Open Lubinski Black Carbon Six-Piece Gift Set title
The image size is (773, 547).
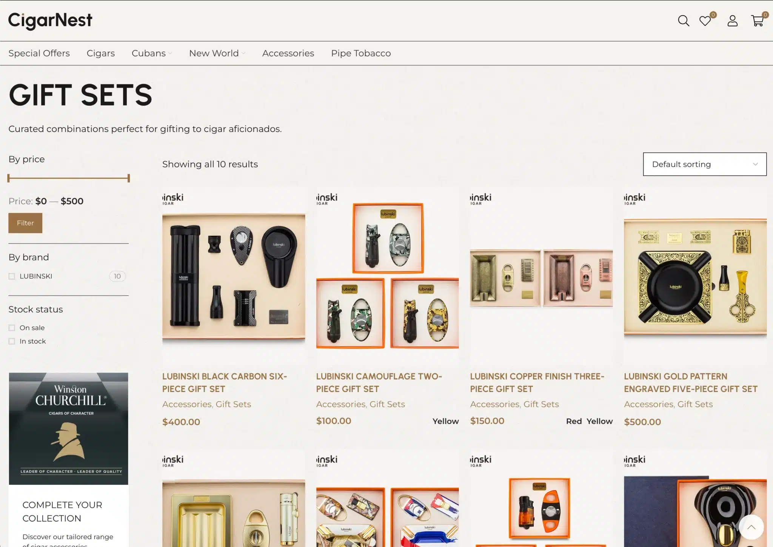click(225, 382)
